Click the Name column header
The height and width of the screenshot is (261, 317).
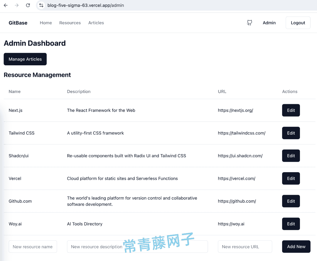tap(15, 92)
